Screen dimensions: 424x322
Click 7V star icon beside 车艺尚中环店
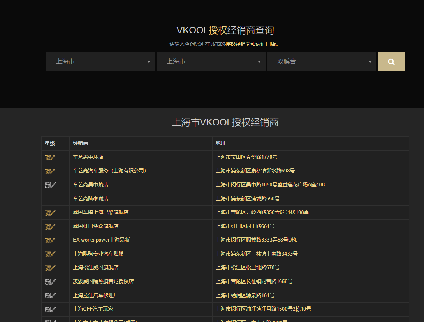[50, 157]
